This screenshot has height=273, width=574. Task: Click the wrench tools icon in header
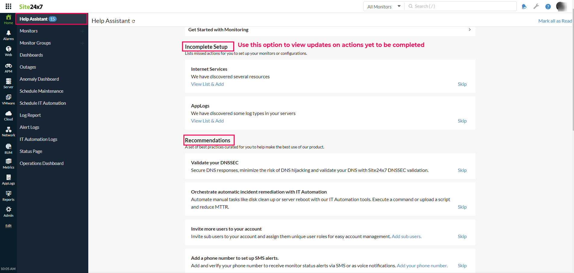point(536,6)
